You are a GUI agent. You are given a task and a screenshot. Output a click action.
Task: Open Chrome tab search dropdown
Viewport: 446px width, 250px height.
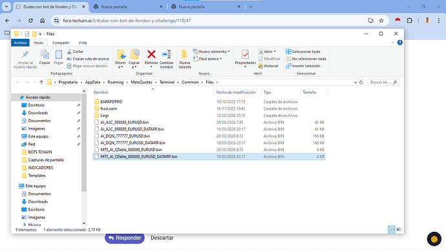(6, 6)
